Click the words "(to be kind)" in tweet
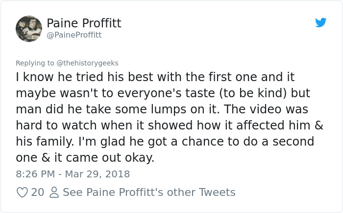Screen dimensions: 343x213 [x=223, y=93]
